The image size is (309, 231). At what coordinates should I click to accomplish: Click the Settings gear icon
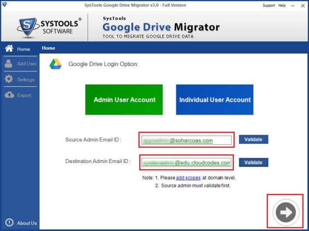pyautogui.click(x=9, y=79)
